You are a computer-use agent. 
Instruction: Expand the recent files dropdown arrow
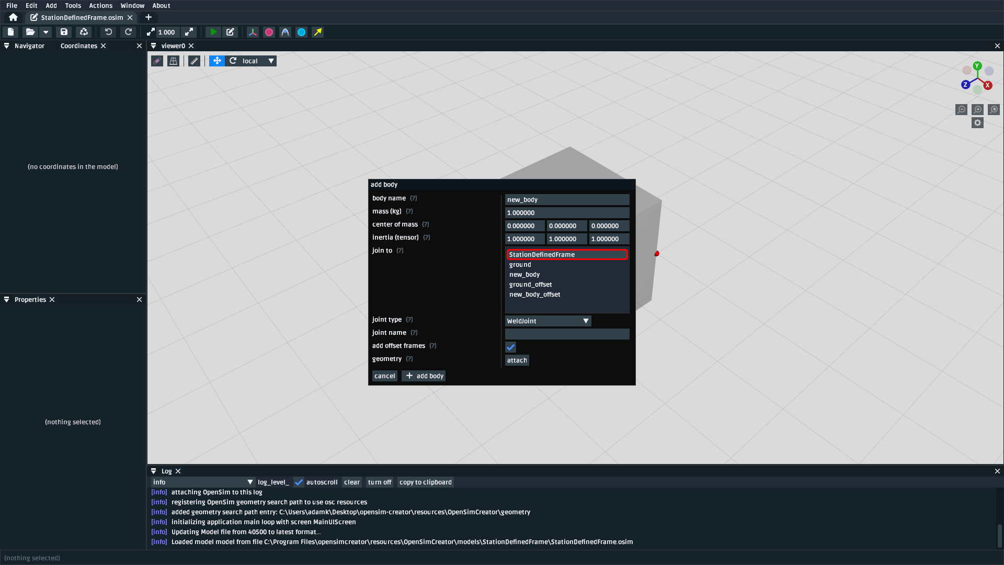(45, 32)
